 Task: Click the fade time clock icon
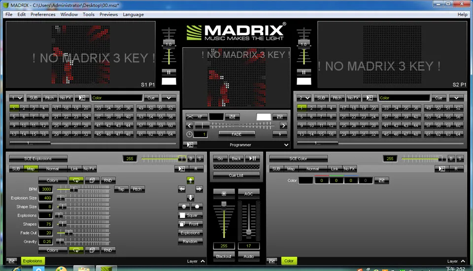189,134
